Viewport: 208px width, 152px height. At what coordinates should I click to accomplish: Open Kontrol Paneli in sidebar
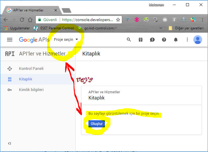pyautogui.click(x=38, y=69)
